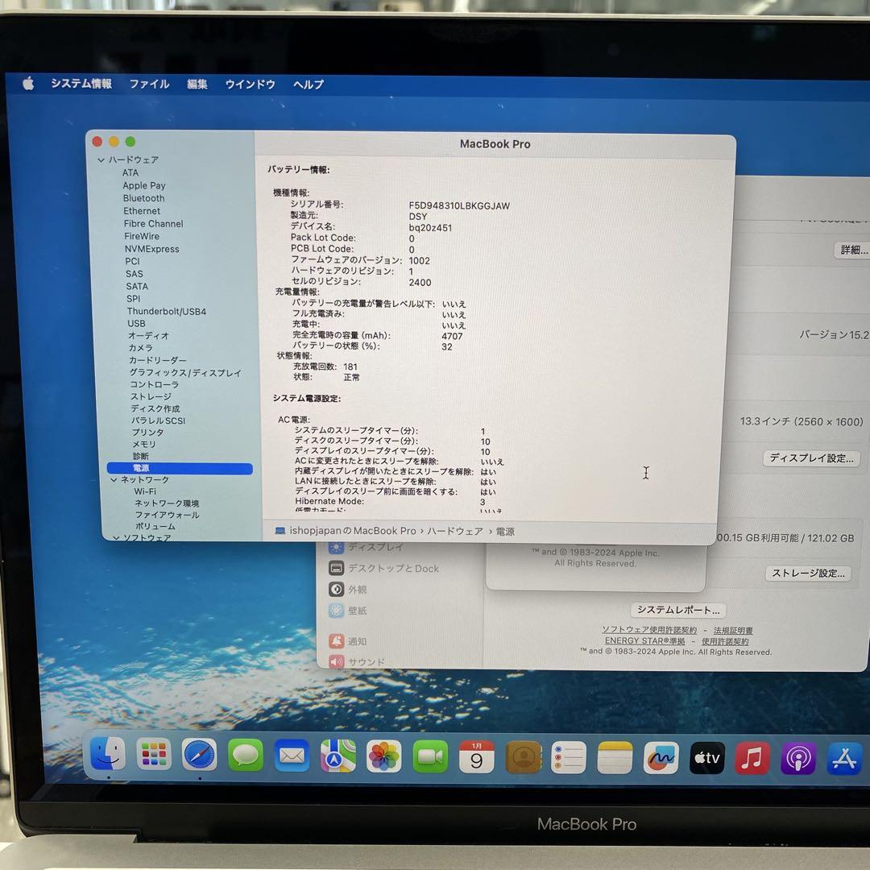This screenshot has height=870, width=870.
Task: Open Contacts in the Dock
Action: click(523, 757)
